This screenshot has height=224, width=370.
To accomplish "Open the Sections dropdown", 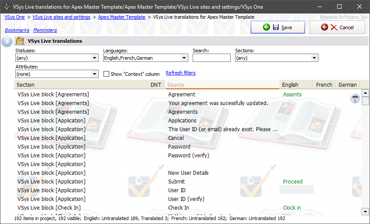I will [314, 58].
